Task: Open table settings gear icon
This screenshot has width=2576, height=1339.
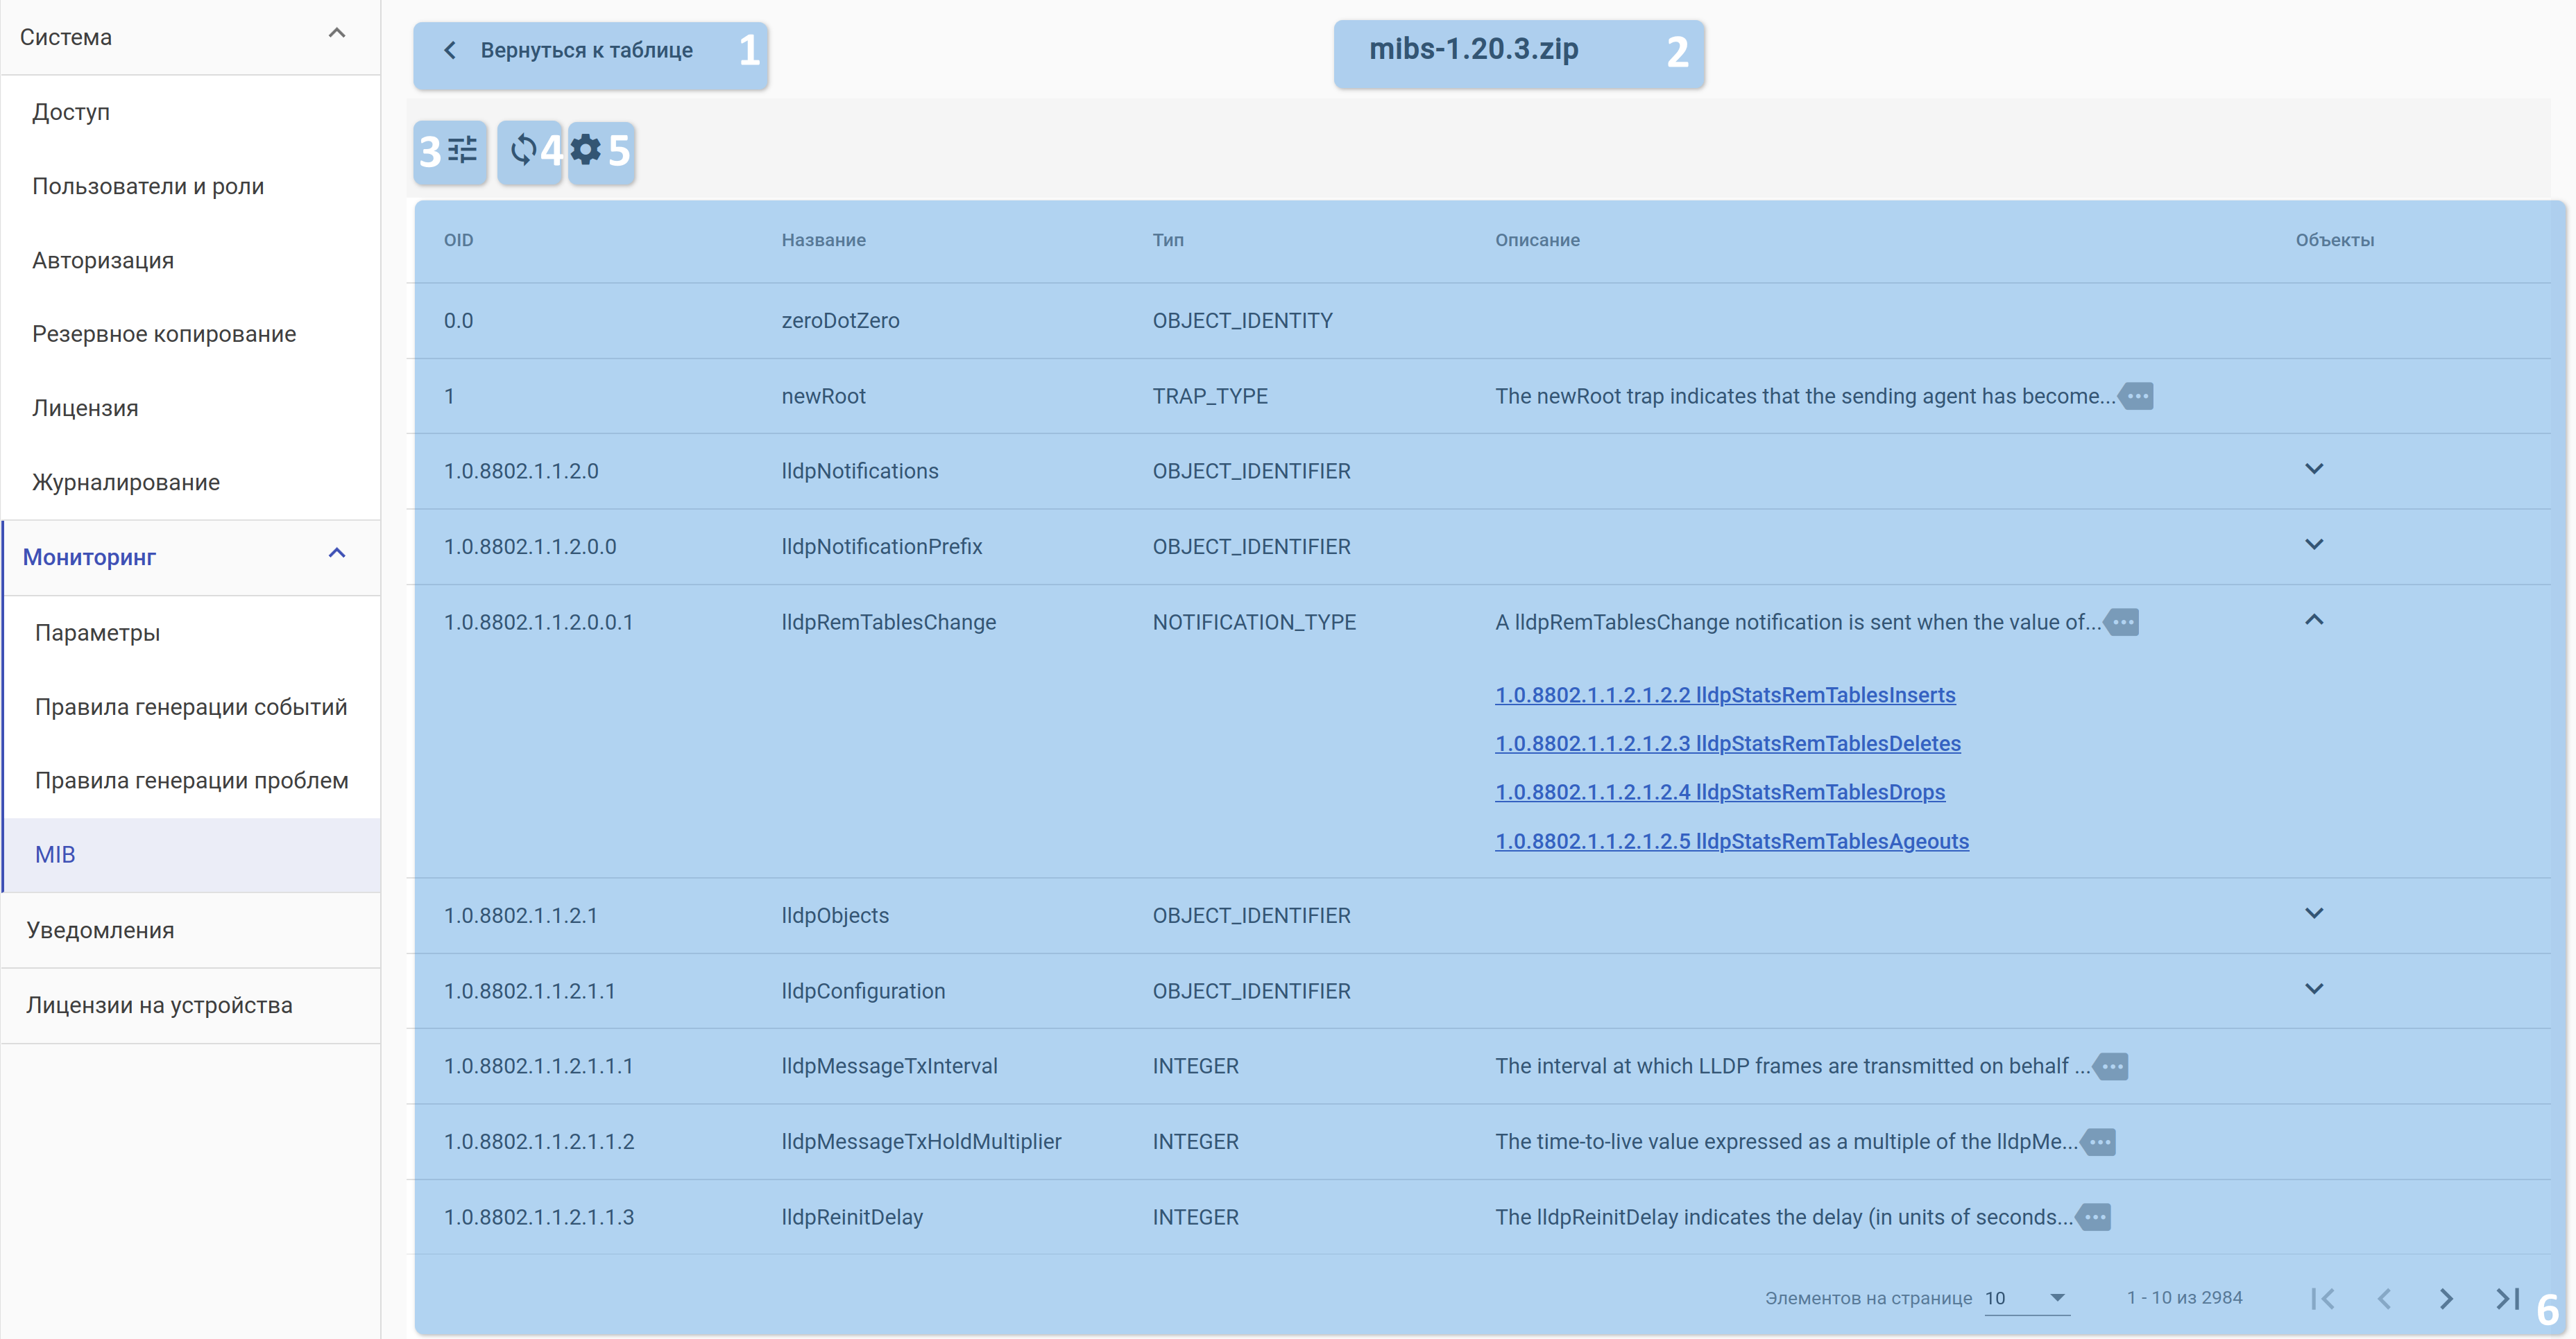Action: (586, 151)
